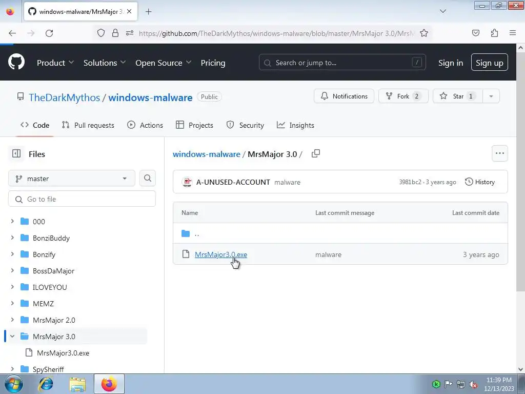Screen dimensions: 525x394
Task: Open commit 3981bc2 link
Action: 410,182
